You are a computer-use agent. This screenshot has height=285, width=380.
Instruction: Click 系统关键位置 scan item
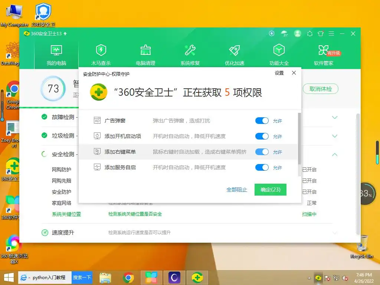coord(66,214)
